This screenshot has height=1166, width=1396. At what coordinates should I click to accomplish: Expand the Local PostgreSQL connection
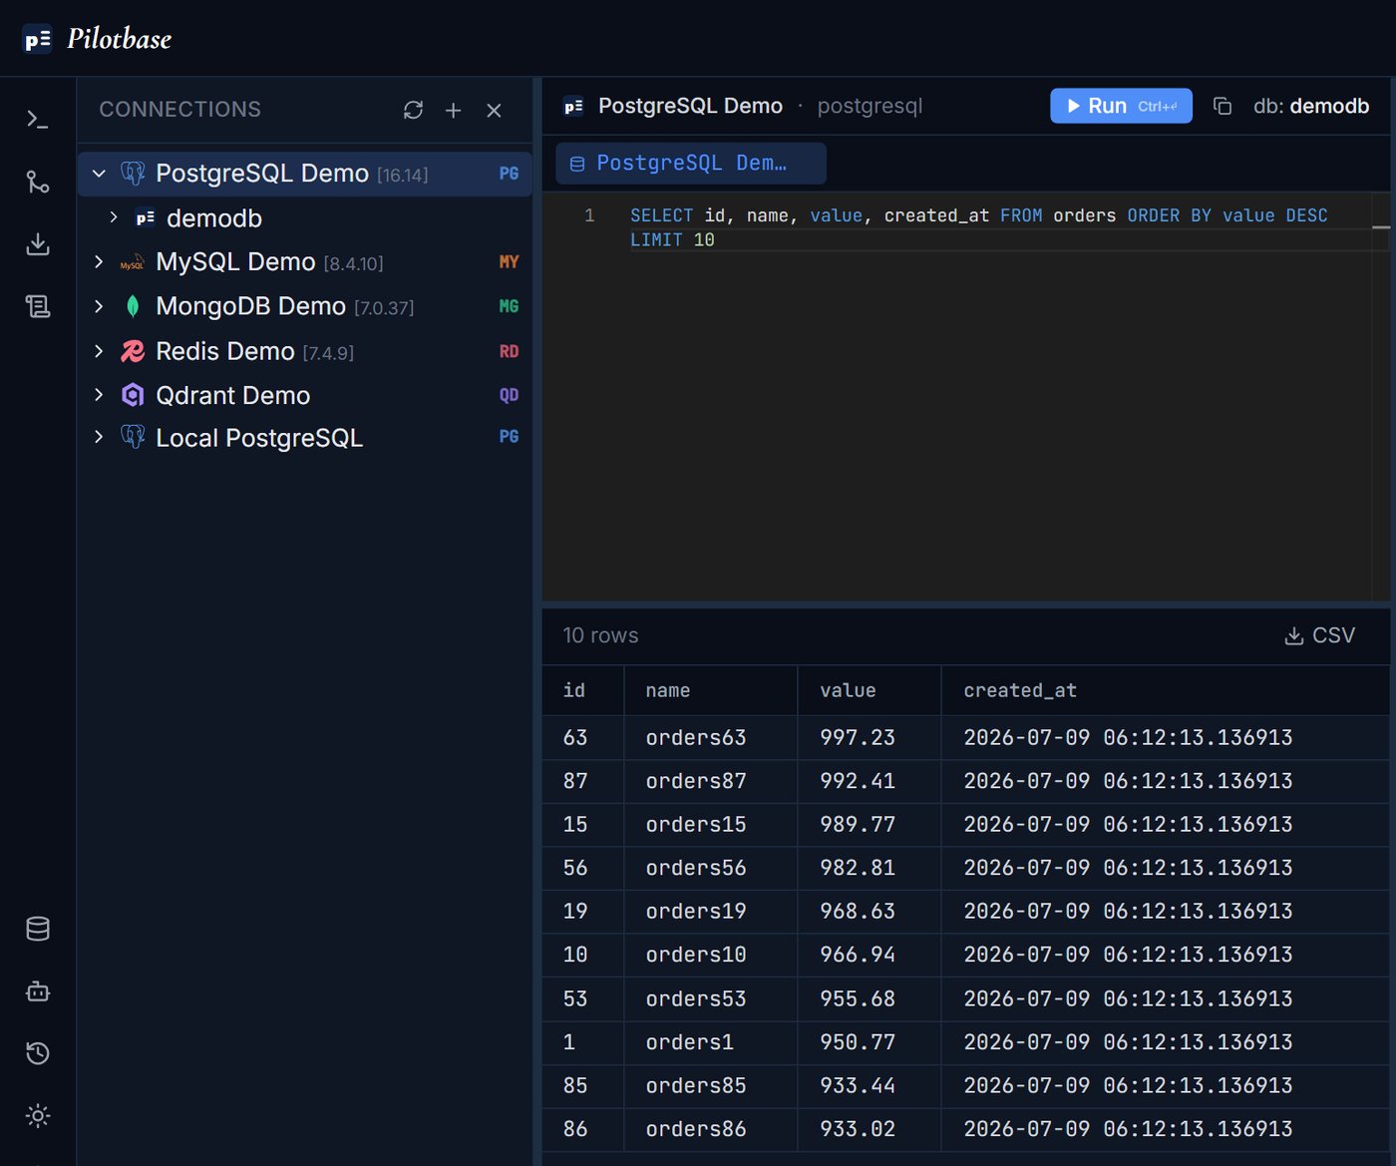click(x=99, y=437)
